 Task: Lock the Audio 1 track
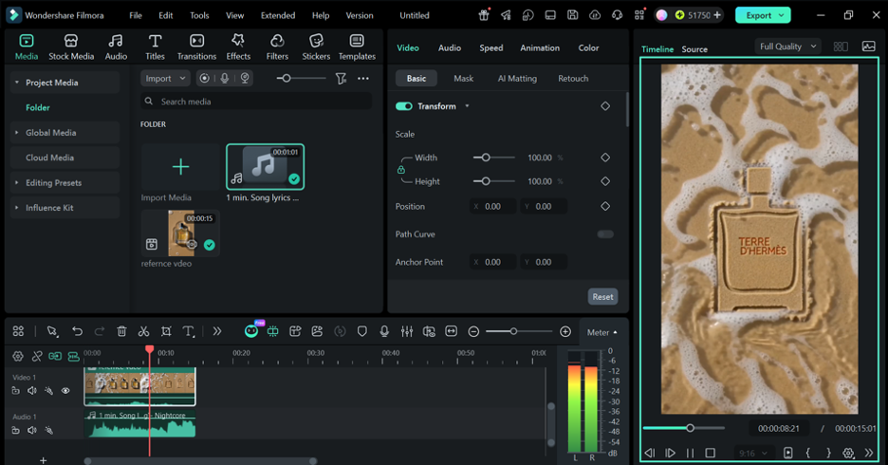[x=16, y=430]
